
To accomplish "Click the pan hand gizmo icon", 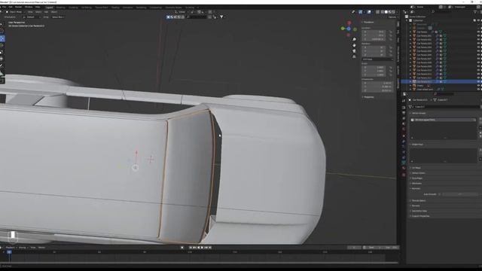I will pos(354,45).
